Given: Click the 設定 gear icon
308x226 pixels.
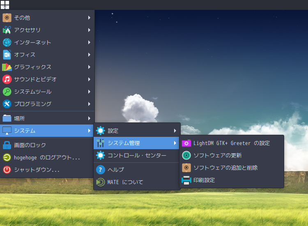Looking at the screenshot, I should [101, 131].
